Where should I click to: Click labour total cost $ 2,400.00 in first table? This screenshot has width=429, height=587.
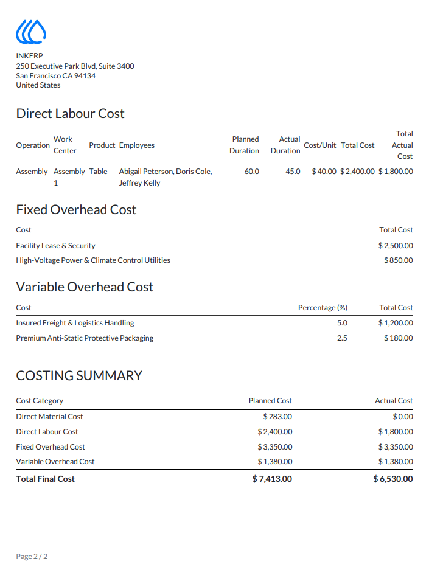point(357,172)
